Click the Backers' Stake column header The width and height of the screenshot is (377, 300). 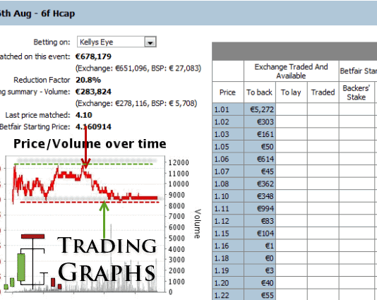point(357,92)
